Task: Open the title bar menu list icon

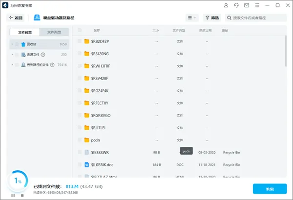Action: [x=257, y=5]
